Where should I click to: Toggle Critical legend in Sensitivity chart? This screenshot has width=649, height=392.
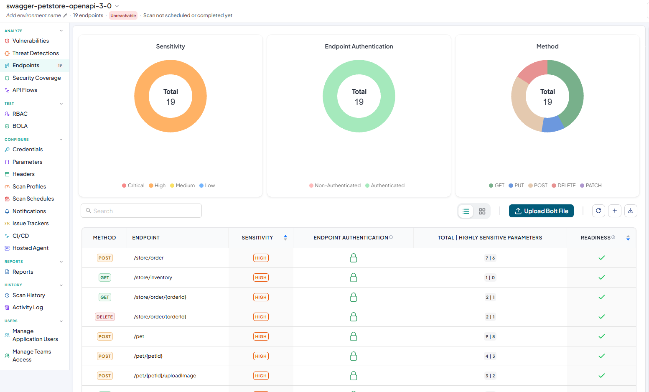[x=133, y=186]
